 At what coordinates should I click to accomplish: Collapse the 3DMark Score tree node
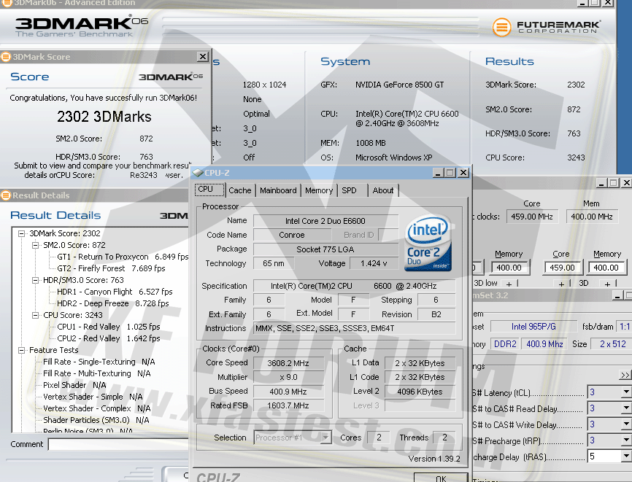pos(22,234)
